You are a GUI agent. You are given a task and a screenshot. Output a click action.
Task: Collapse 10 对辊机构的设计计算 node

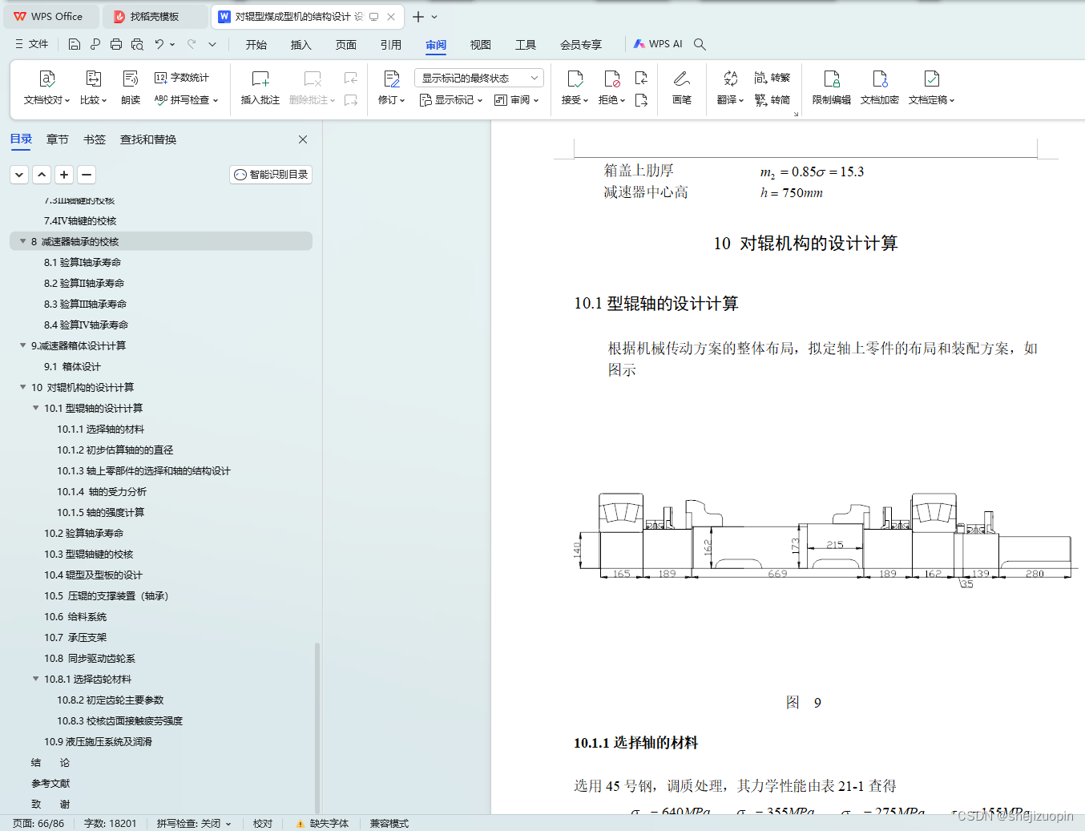pos(22,387)
